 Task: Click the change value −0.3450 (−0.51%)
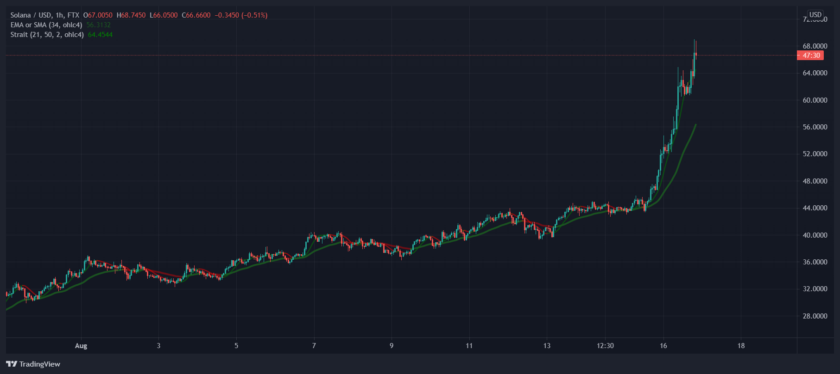241,15
